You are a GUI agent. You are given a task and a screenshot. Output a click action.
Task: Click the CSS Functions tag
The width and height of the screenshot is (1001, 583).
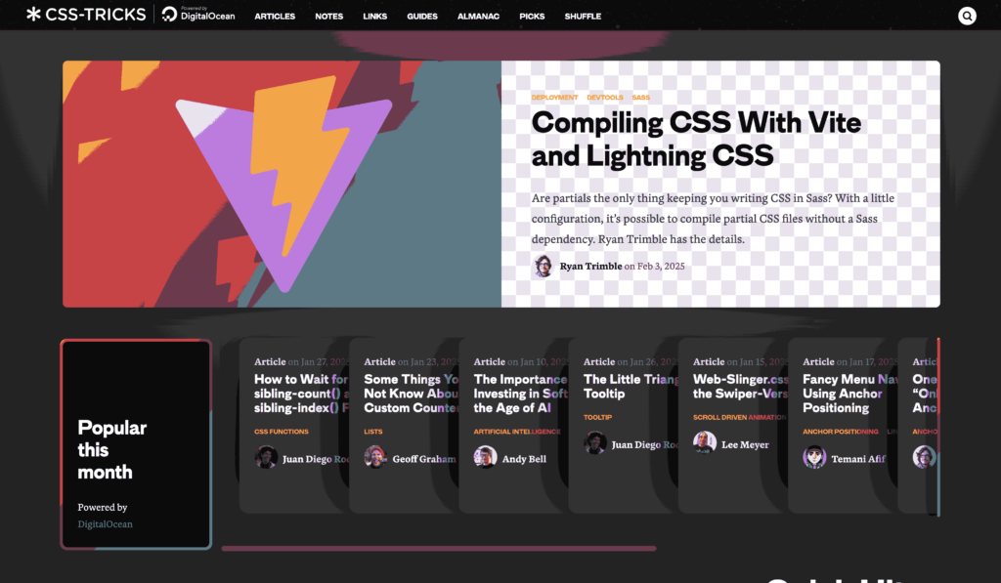coord(281,432)
